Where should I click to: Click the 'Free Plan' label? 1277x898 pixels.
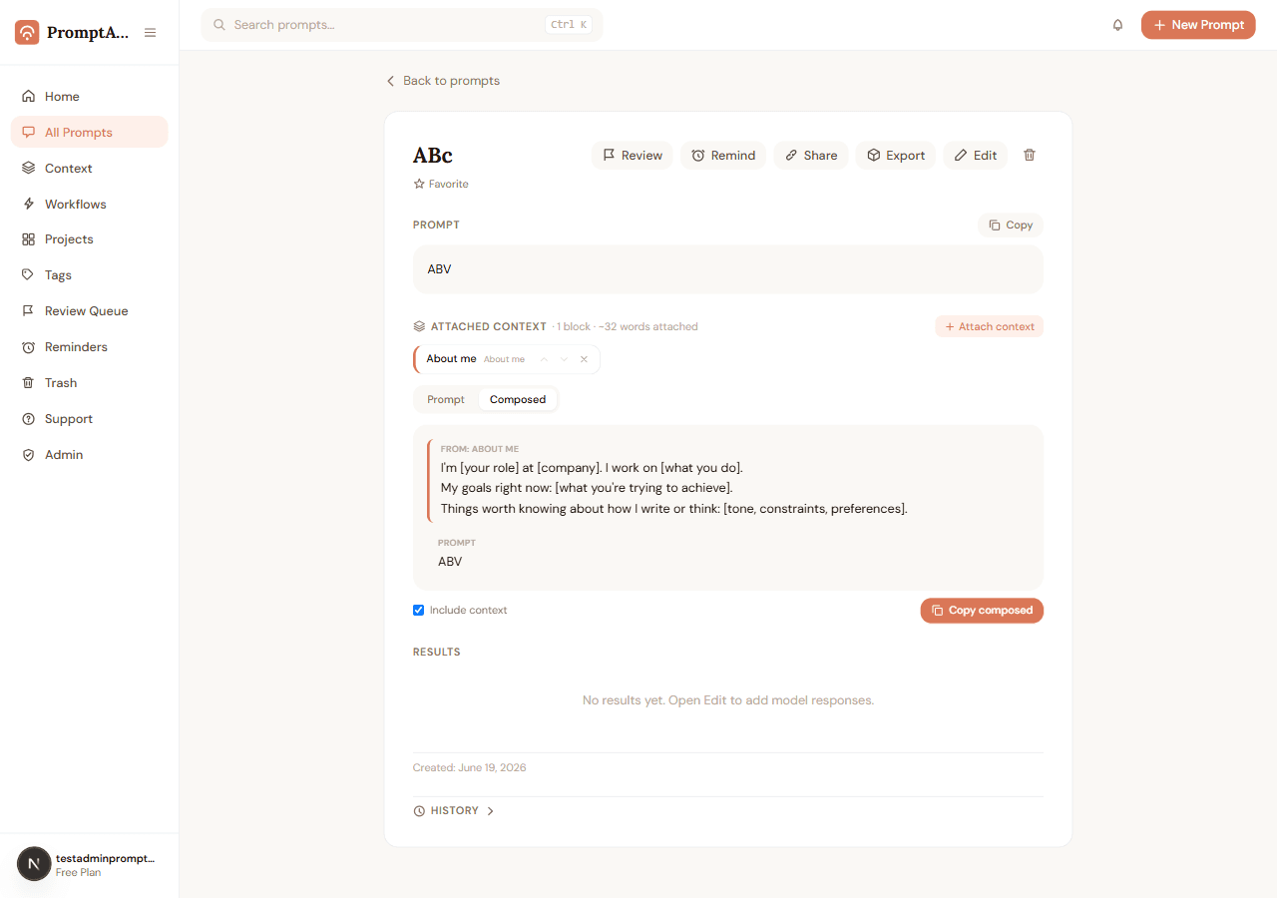(78, 873)
